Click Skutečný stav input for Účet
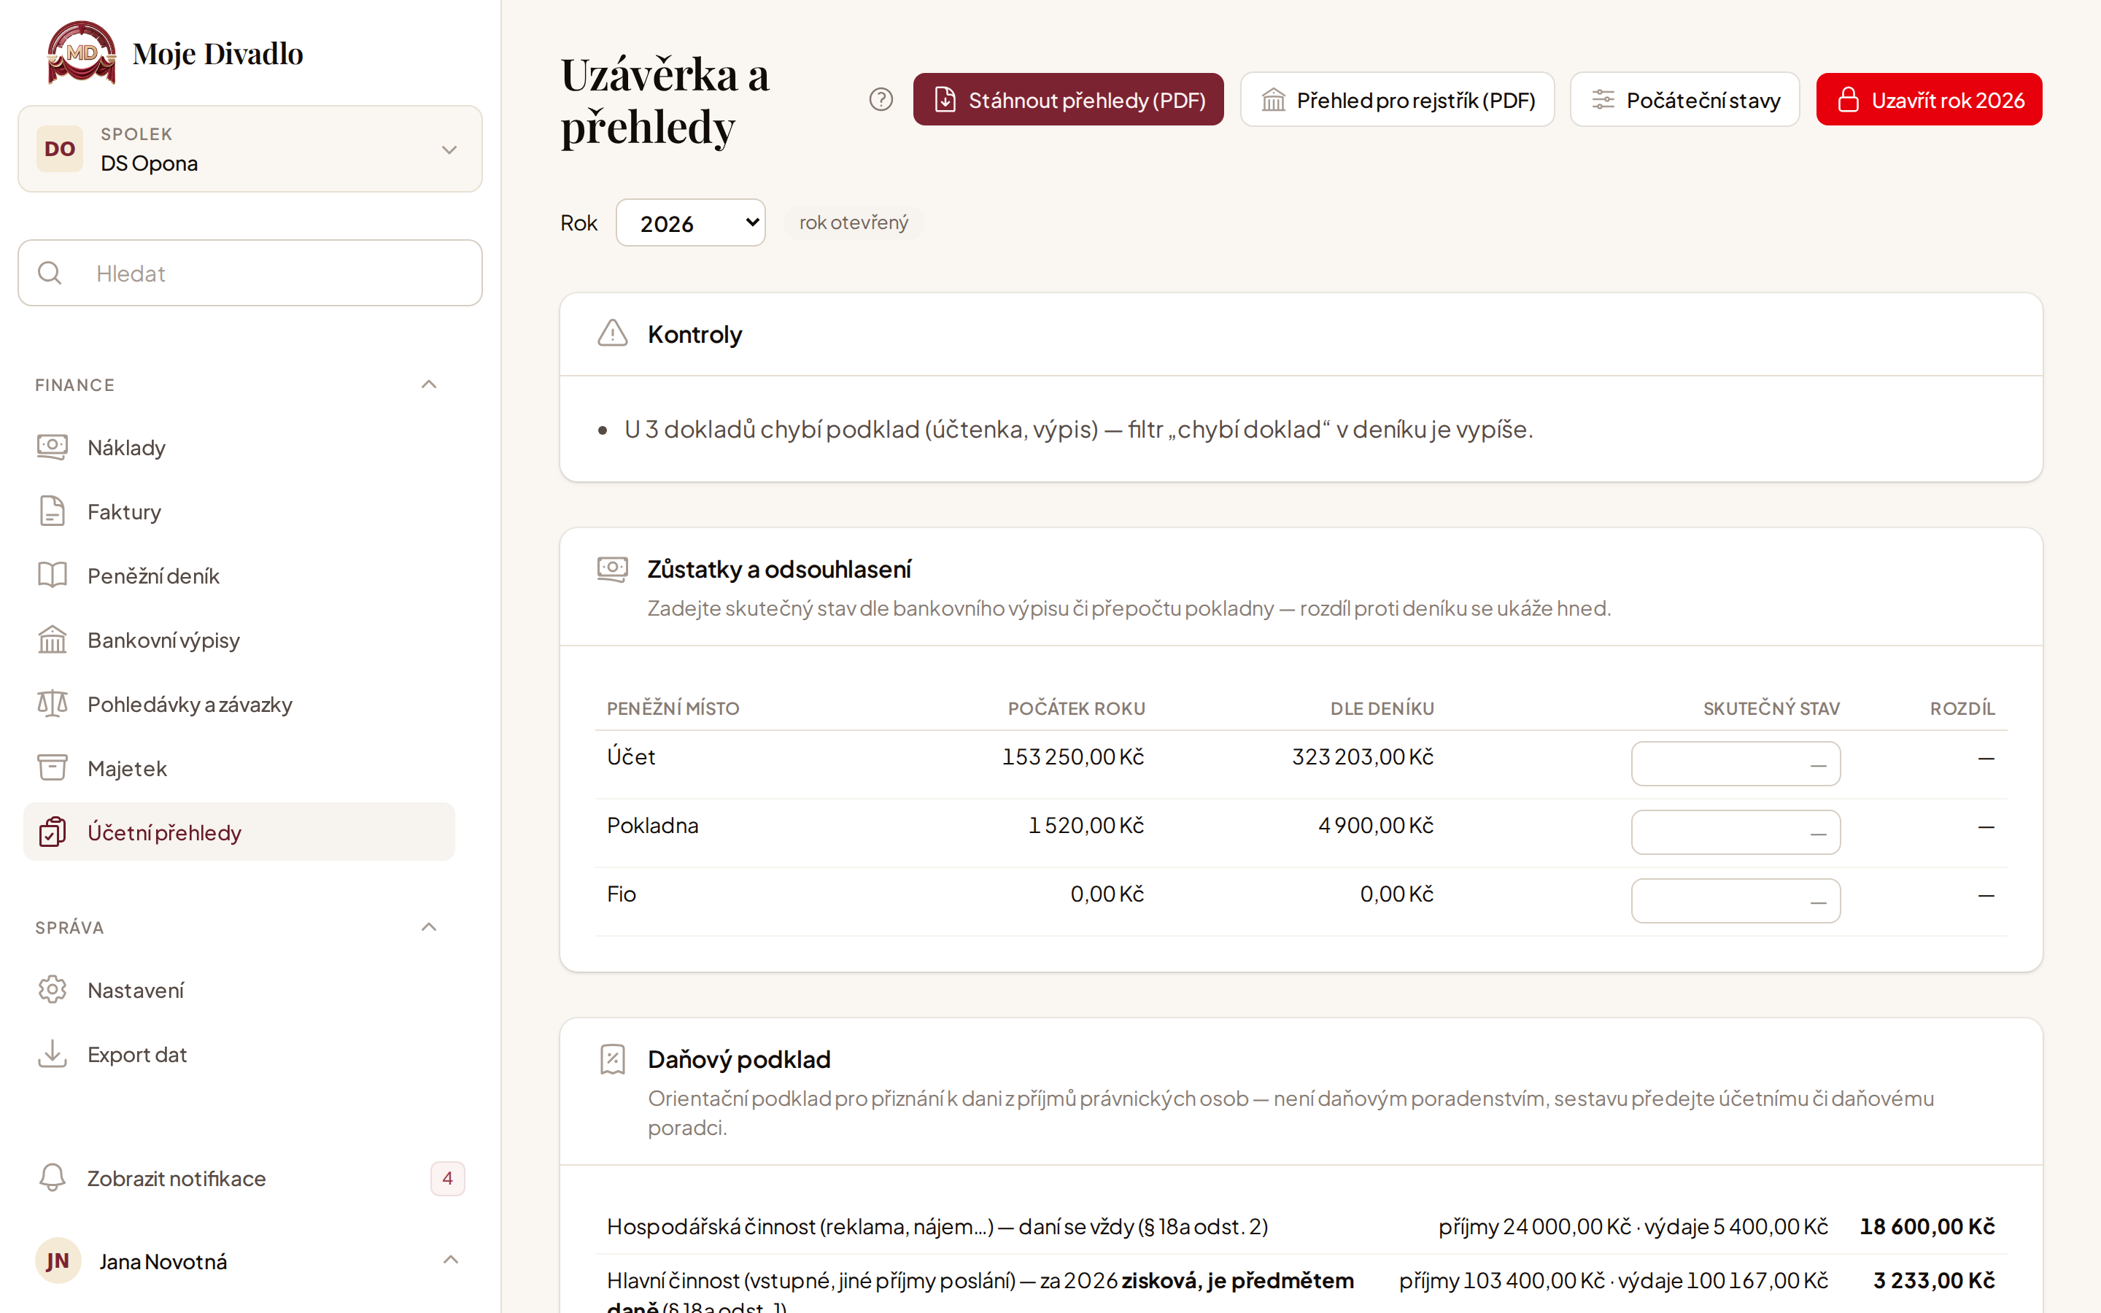The height and width of the screenshot is (1313, 2101). click(1736, 763)
